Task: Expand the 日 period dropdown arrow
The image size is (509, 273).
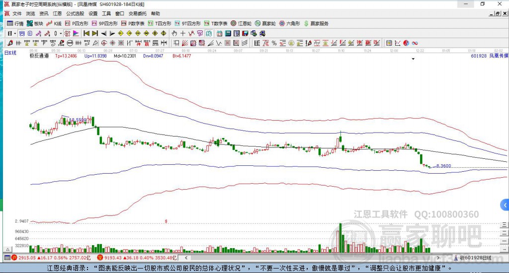Action: pyautogui.click(x=15, y=33)
